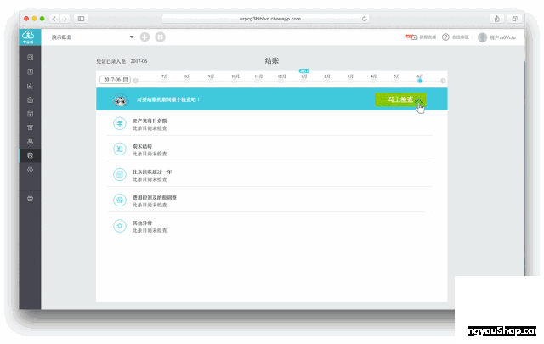Open the bar chart reports icon in sidebar

[x=31, y=86]
